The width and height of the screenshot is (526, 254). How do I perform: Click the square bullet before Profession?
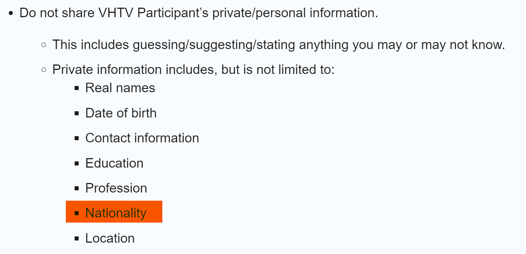coord(76,188)
